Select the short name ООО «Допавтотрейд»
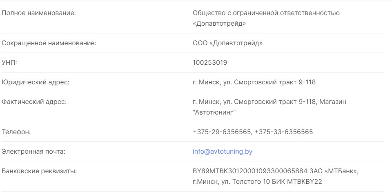Screen dimensions: 392x194 pos(227,43)
